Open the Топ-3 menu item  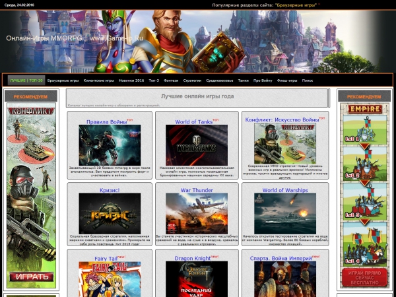click(154, 81)
